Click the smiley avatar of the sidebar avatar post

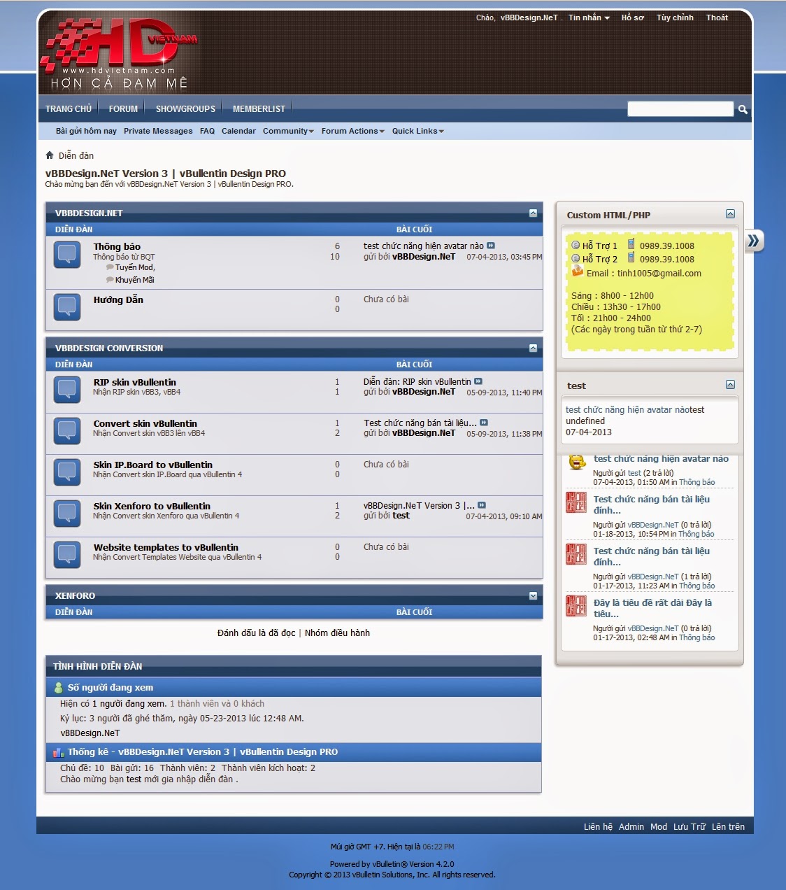(577, 462)
